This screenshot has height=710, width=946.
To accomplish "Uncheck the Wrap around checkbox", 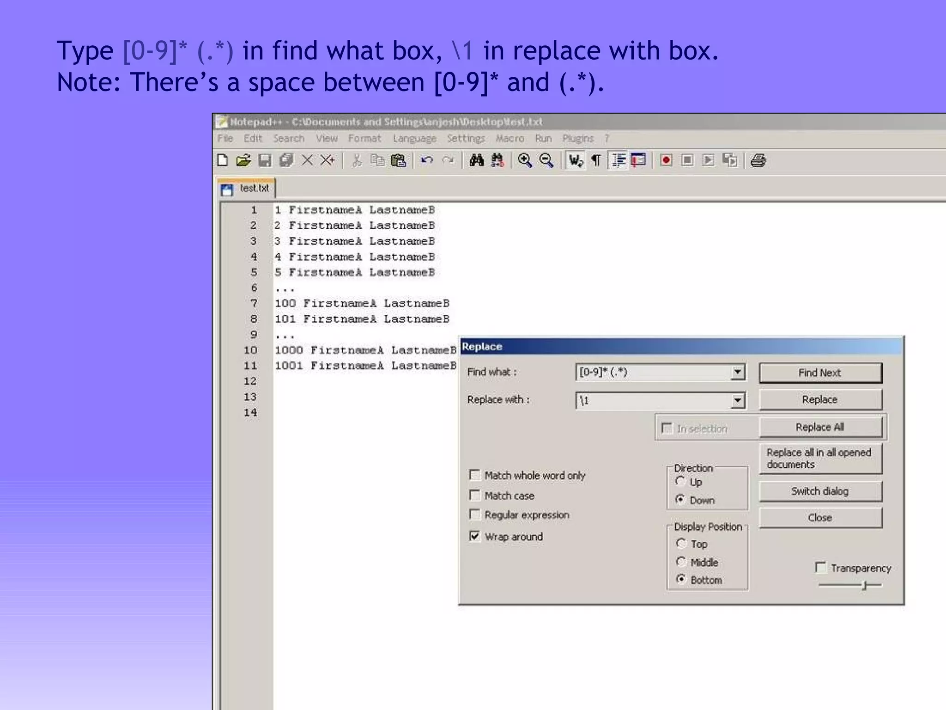I will [474, 536].
